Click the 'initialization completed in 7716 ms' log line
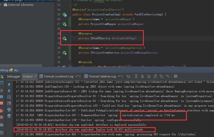 click(95, 115)
